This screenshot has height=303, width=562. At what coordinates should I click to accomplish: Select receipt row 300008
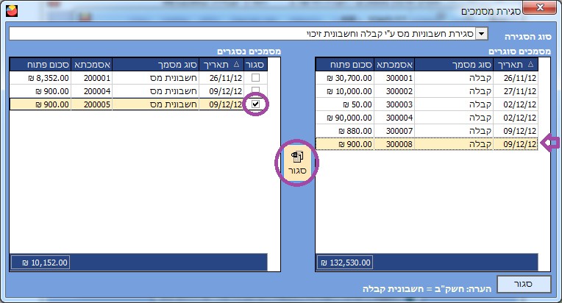coord(427,144)
